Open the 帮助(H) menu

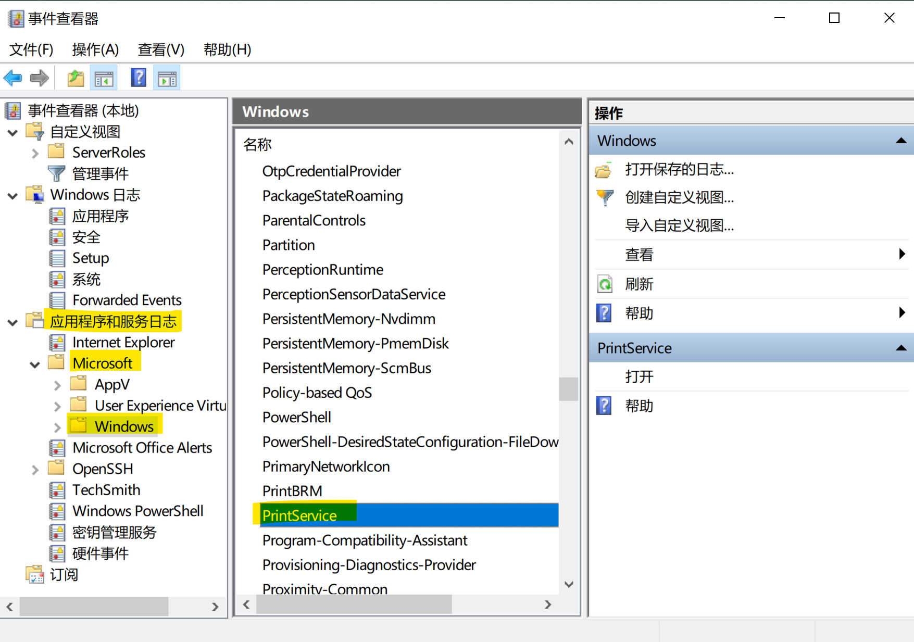click(227, 49)
